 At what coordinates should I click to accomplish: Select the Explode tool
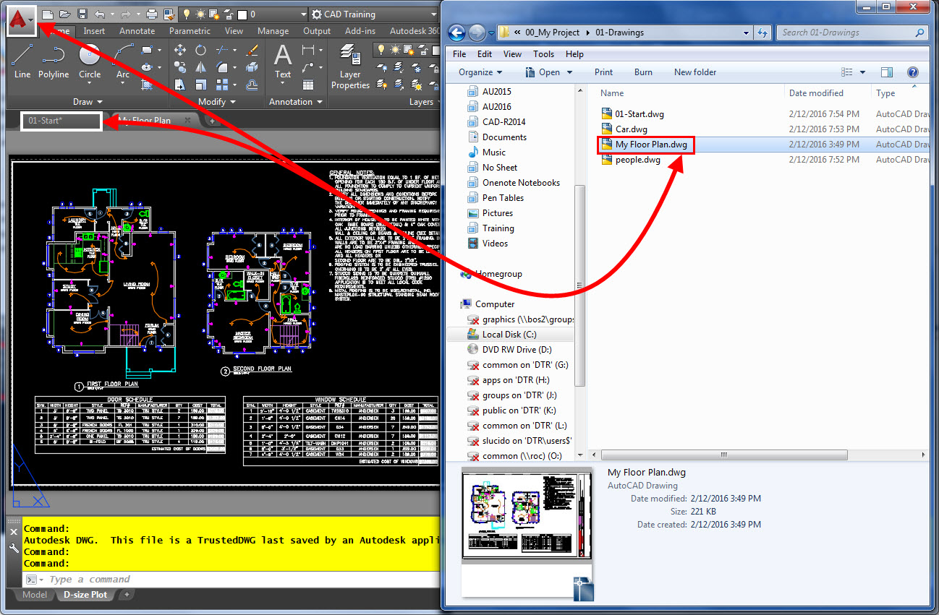pos(252,67)
